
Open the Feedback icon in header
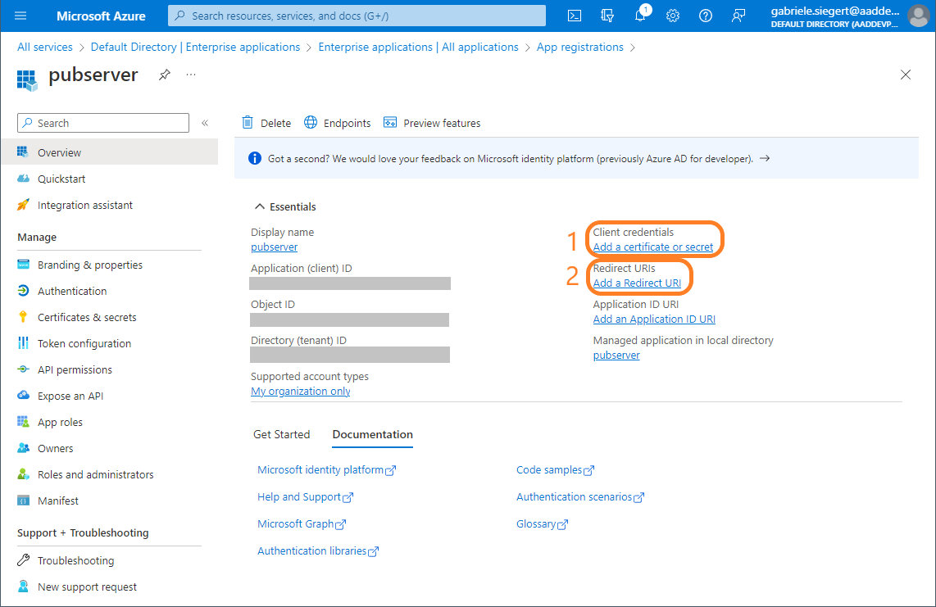click(x=738, y=16)
